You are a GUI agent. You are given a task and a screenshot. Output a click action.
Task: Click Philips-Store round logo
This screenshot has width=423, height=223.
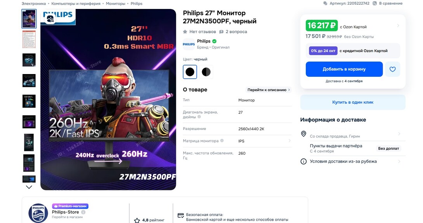point(38,213)
